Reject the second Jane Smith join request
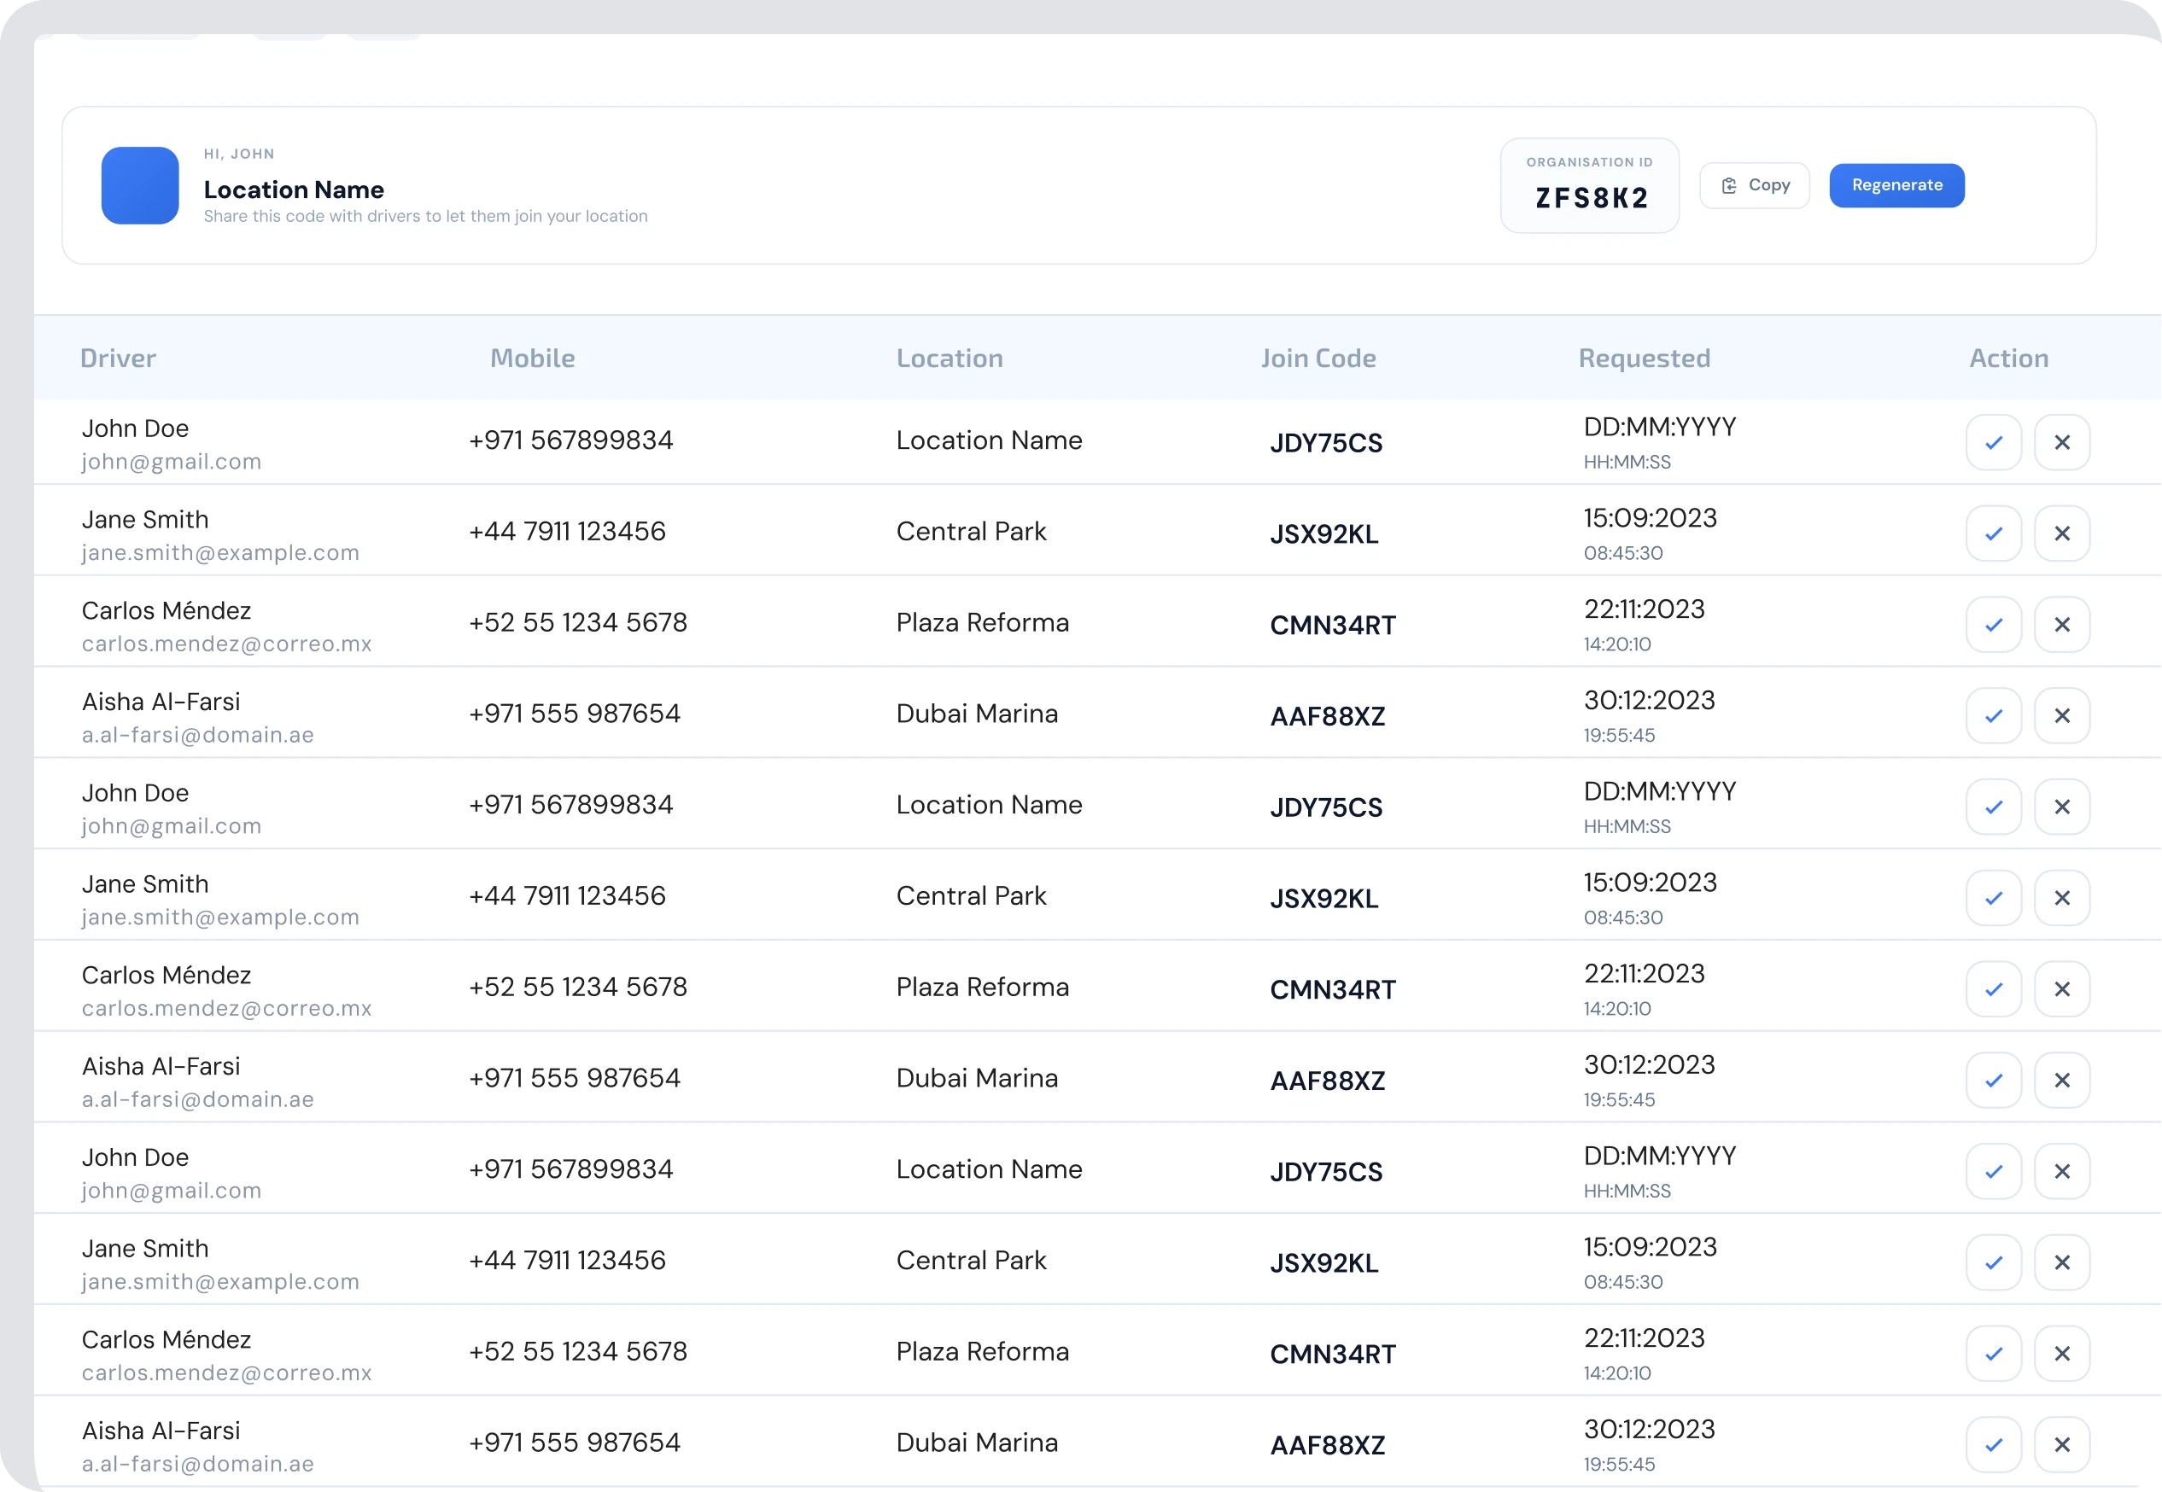2162x1492 pixels. click(2062, 899)
